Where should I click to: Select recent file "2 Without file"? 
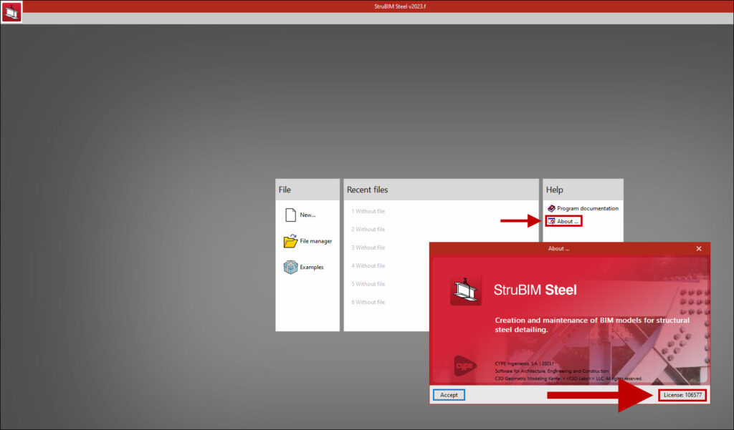click(368, 230)
